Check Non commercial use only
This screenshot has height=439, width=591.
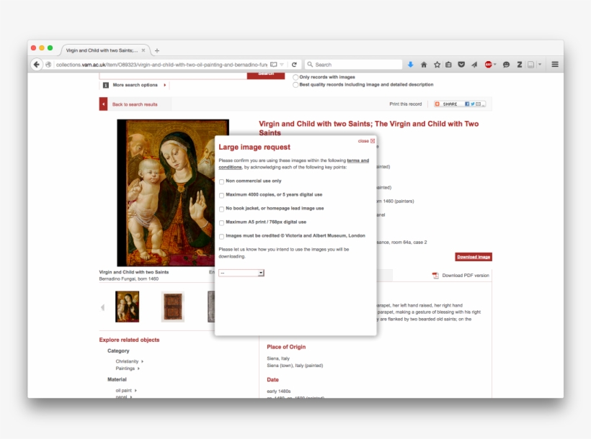pos(222,181)
